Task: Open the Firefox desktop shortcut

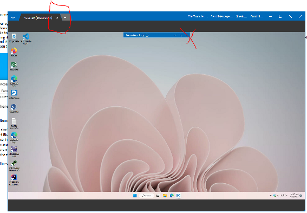Action: (14, 52)
